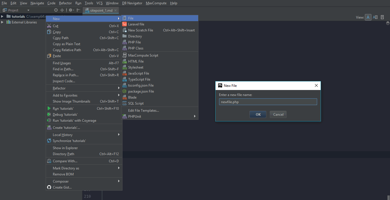Image resolution: width=390 pixels, height=200 pixels.
Task: Pick the PHP File icon entry
Action: (x=124, y=42)
